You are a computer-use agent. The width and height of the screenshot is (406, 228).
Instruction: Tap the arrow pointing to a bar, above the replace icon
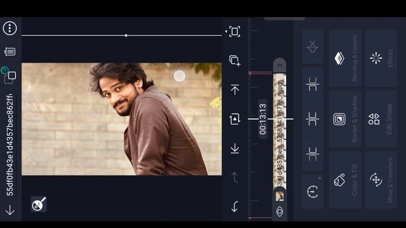(235, 89)
